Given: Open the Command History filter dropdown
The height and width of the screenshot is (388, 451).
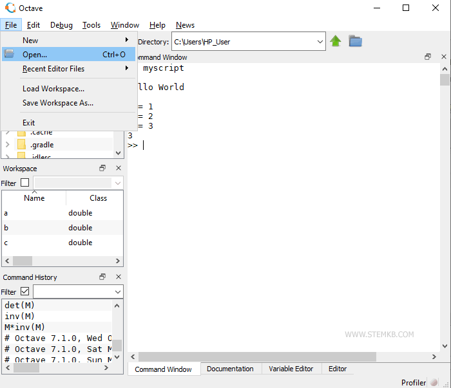Looking at the screenshot, I should (117, 291).
